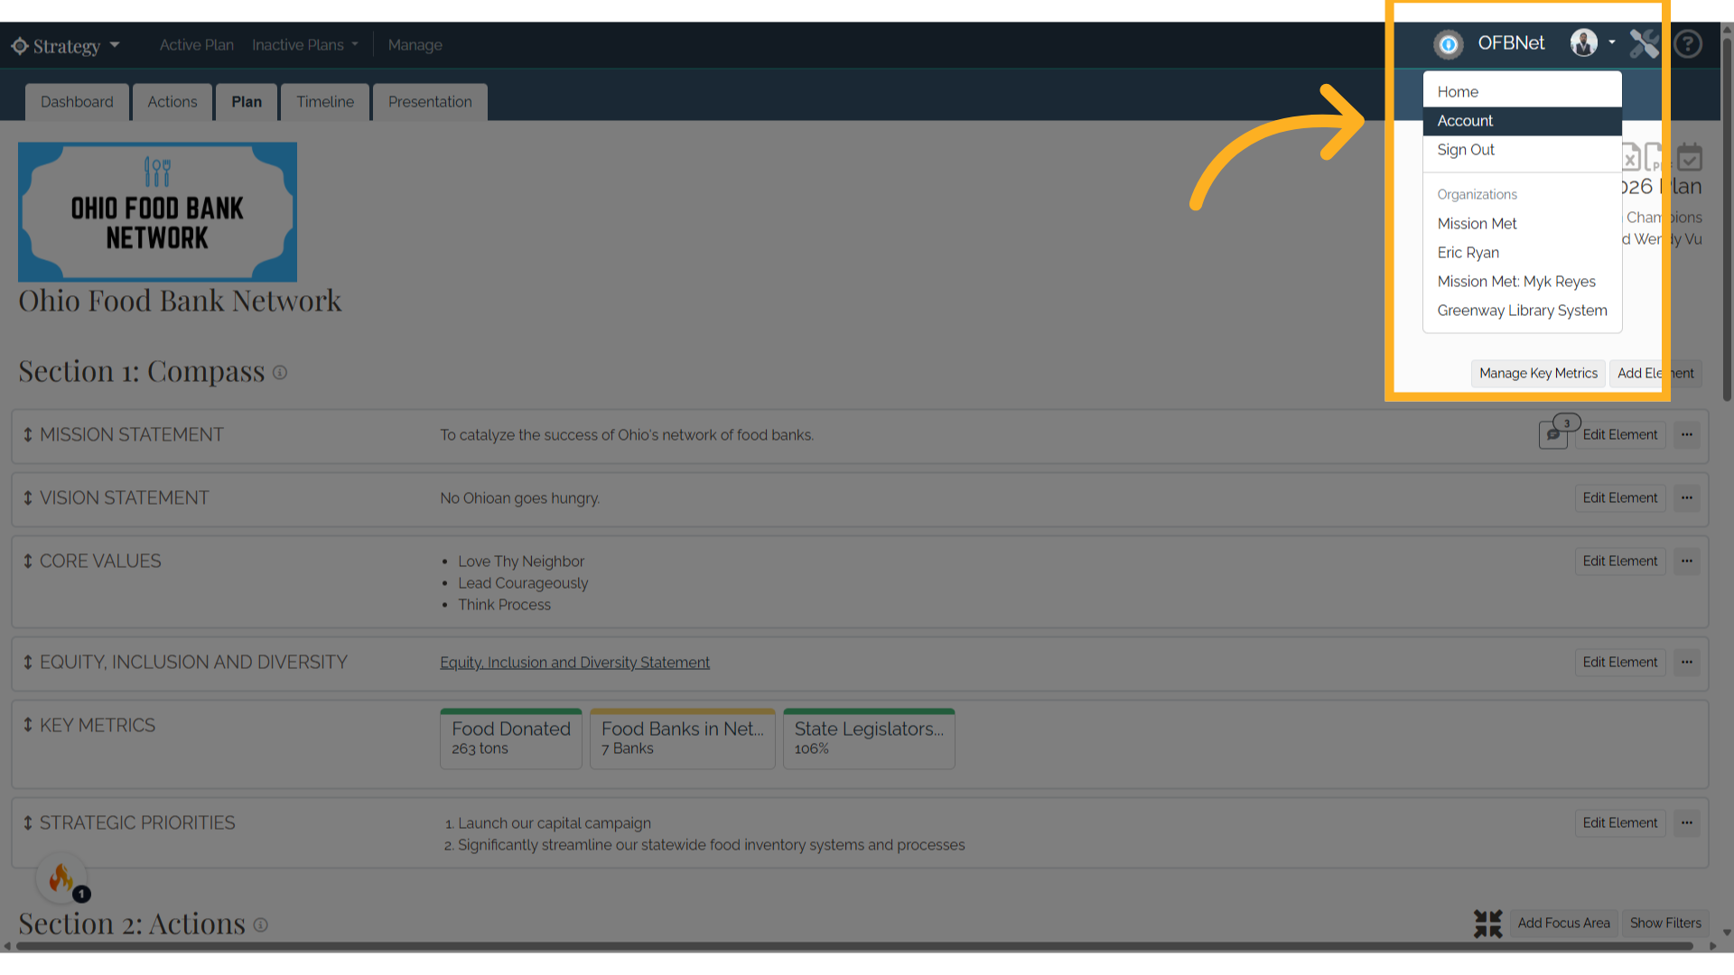Click Edit Element for Vision Statement
The width and height of the screenshot is (1734, 975).
point(1619,498)
